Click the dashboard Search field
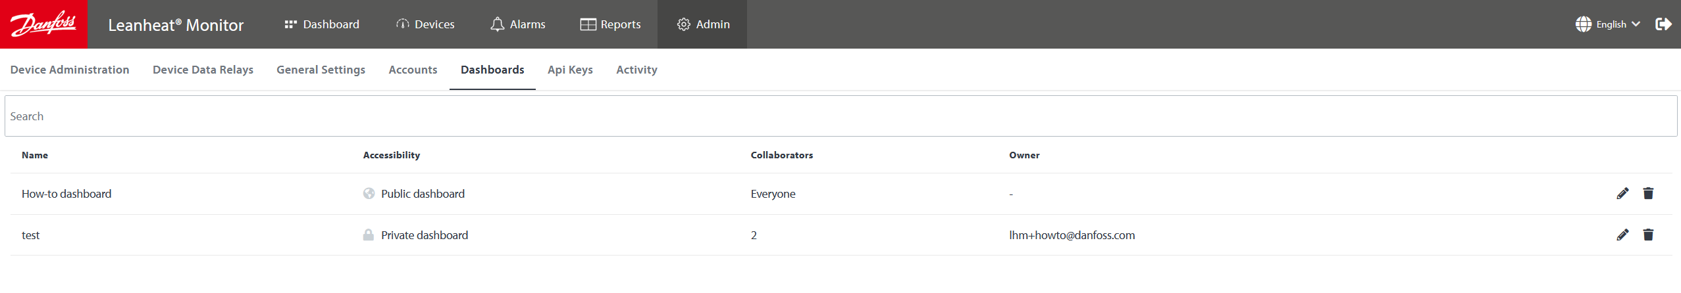 tap(840, 116)
